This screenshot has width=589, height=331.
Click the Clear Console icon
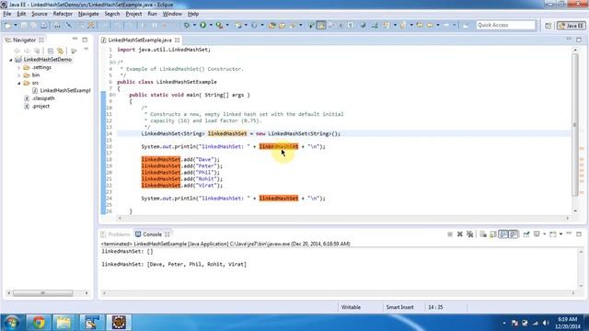click(483, 234)
